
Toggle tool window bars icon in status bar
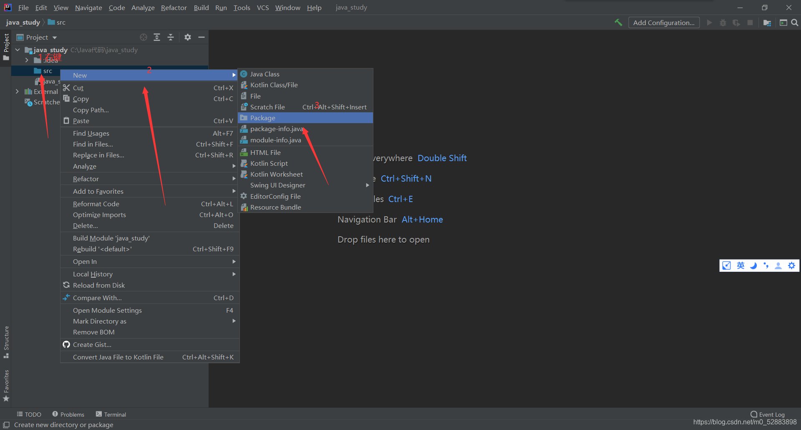(6, 425)
